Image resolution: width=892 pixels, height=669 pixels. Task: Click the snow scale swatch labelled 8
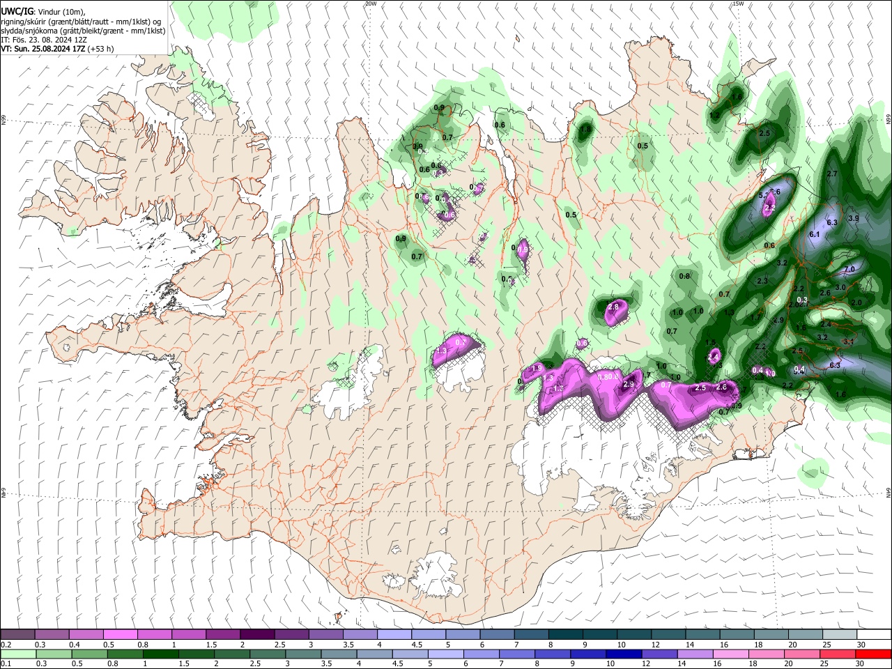(x=566, y=634)
